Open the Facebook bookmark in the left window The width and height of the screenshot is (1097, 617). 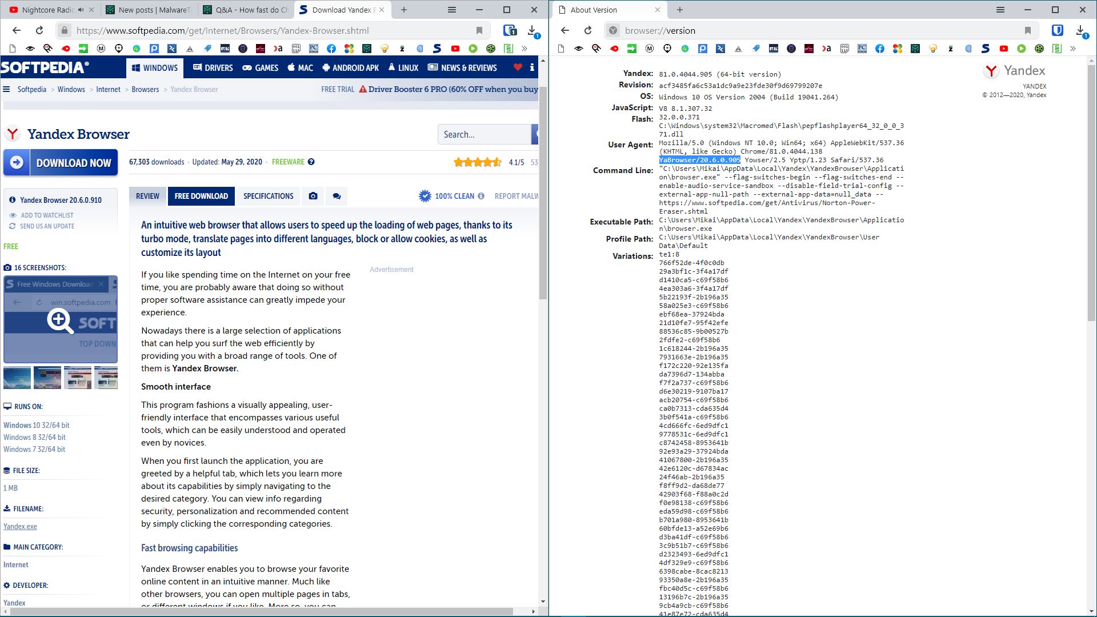tap(331, 49)
